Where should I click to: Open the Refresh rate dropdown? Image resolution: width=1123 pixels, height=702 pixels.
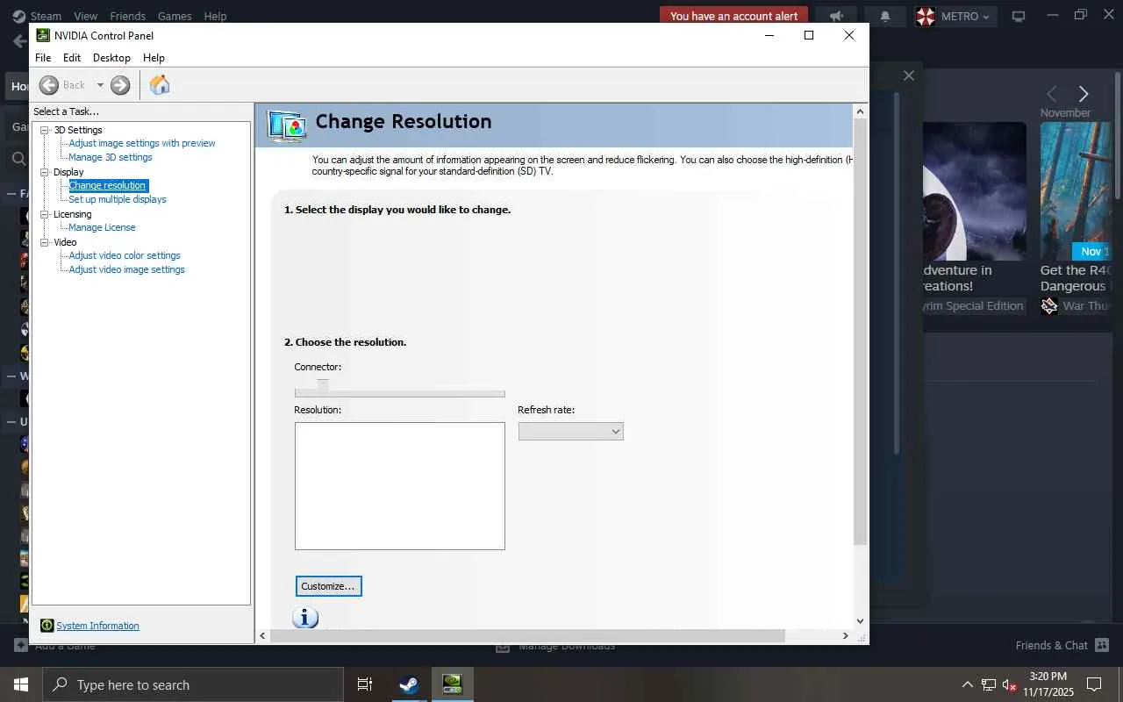point(570,432)
